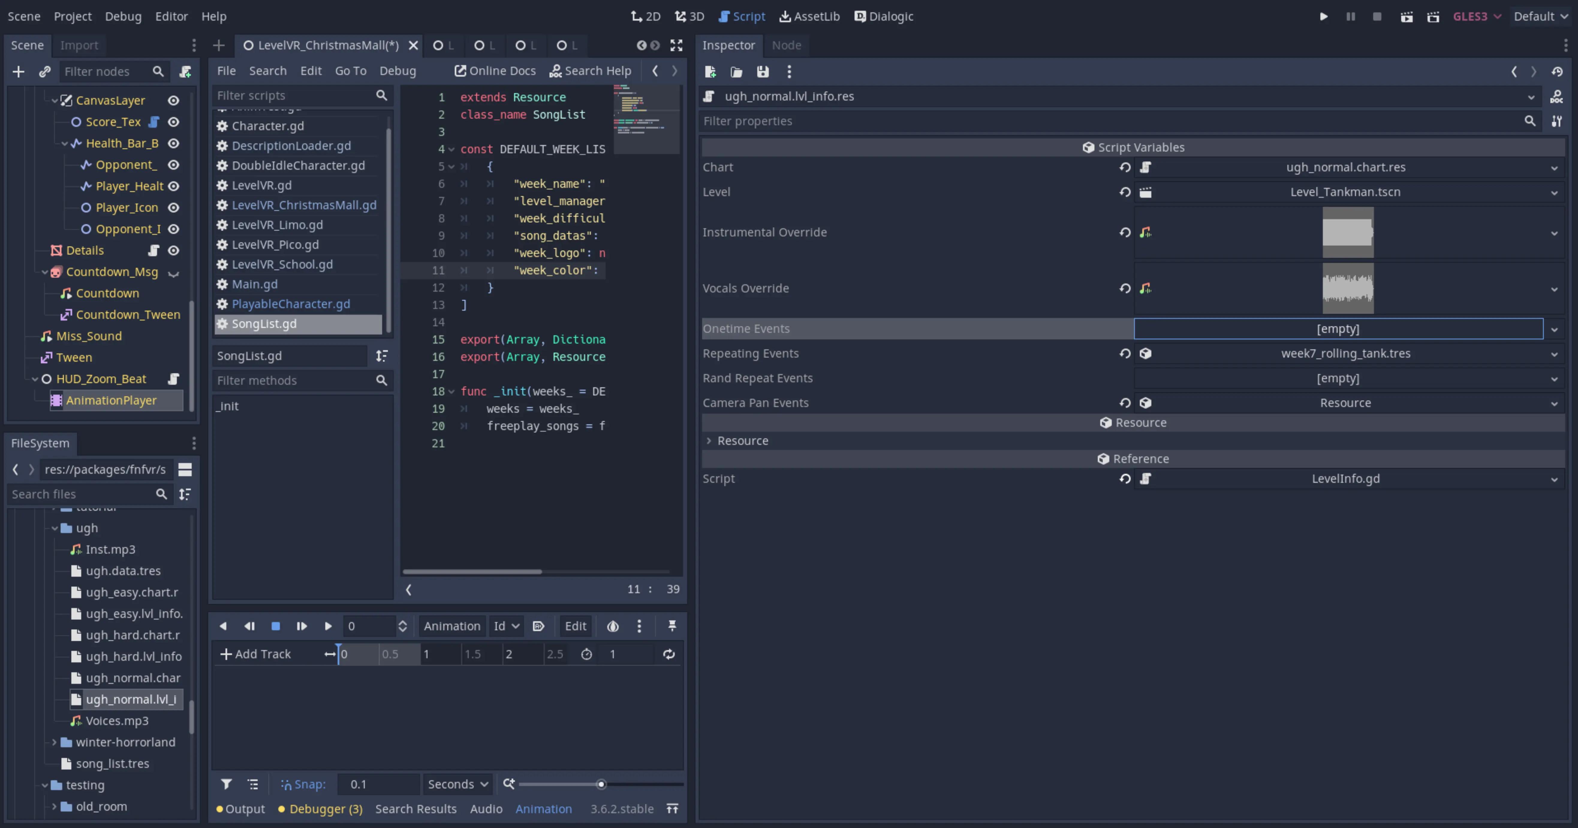Run the project with the Play button
This screenshot has height=828, width=1578.
[1323, 16]
